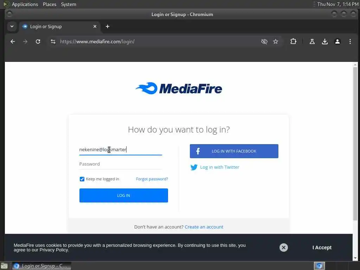Open the Extensions puzzle icon

click(x=293, y=41)
